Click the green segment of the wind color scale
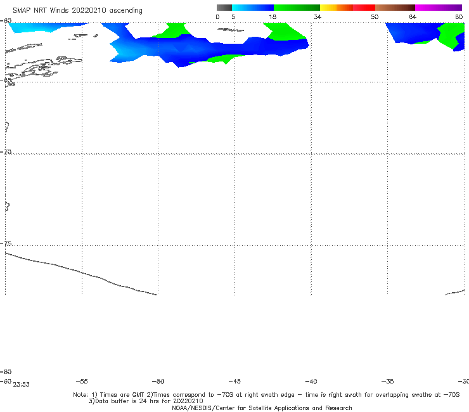This screenshot has height=412, width=469. 297,8
